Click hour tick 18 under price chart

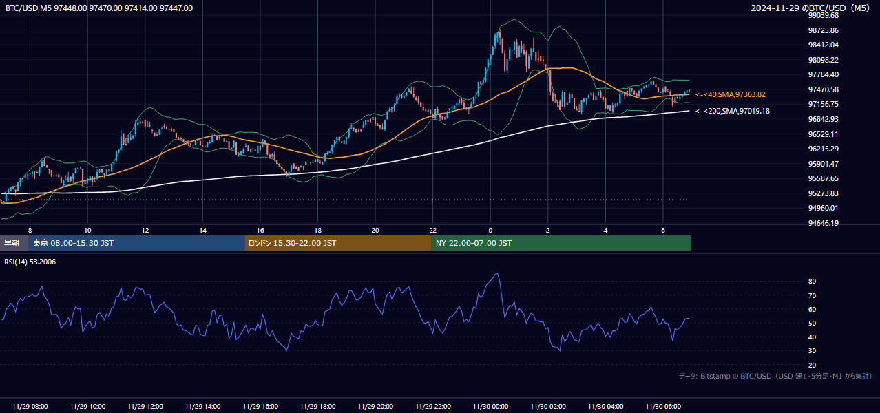317,230
